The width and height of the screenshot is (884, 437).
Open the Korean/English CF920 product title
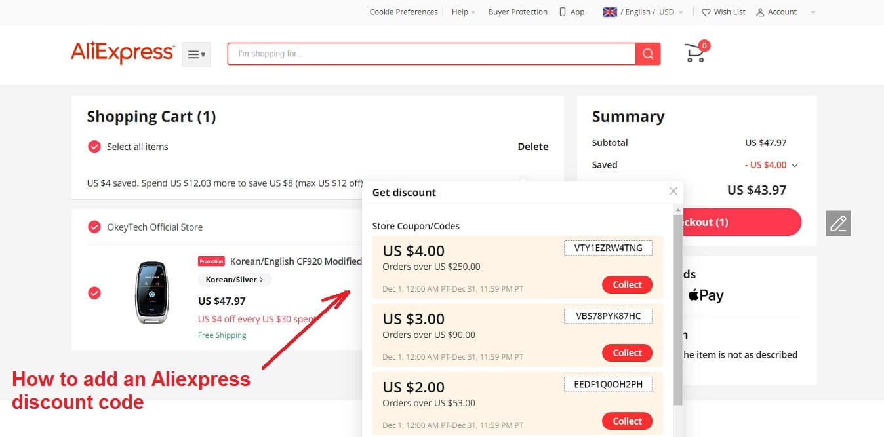click(x=296, y=261)
